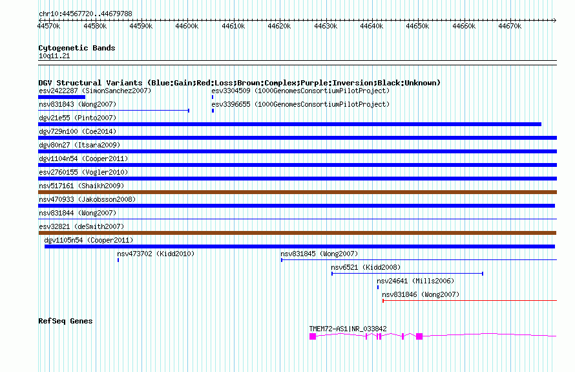Select the nsv6521 blue variant line

tap(408, 274)
